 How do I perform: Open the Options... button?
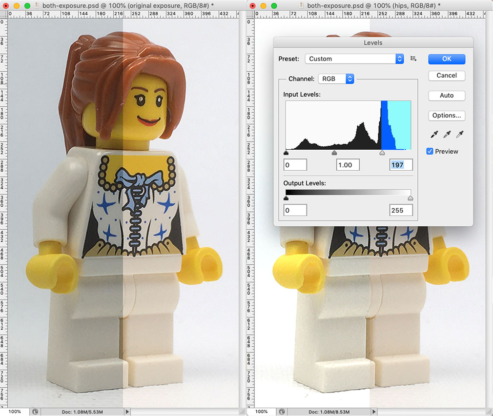(447, 116)
